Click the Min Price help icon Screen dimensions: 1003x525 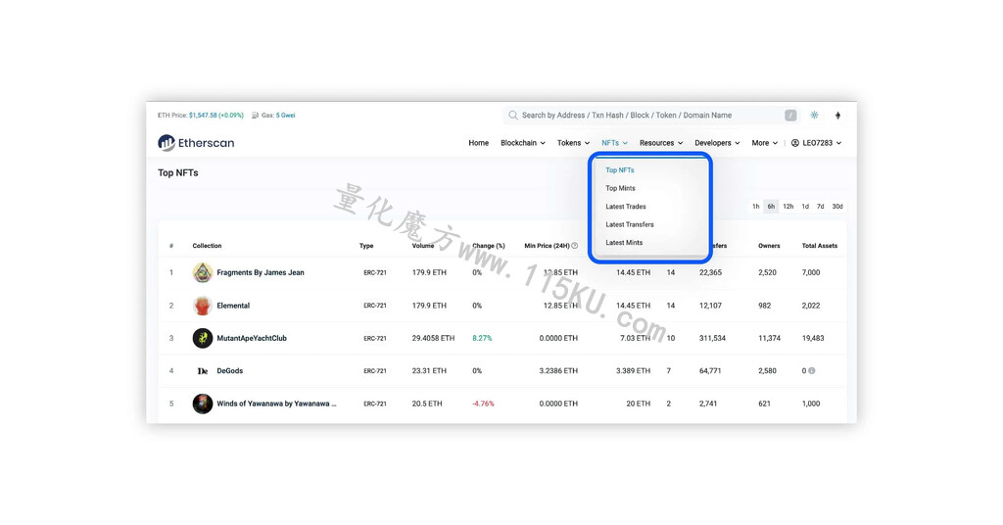tap(574, 246)
